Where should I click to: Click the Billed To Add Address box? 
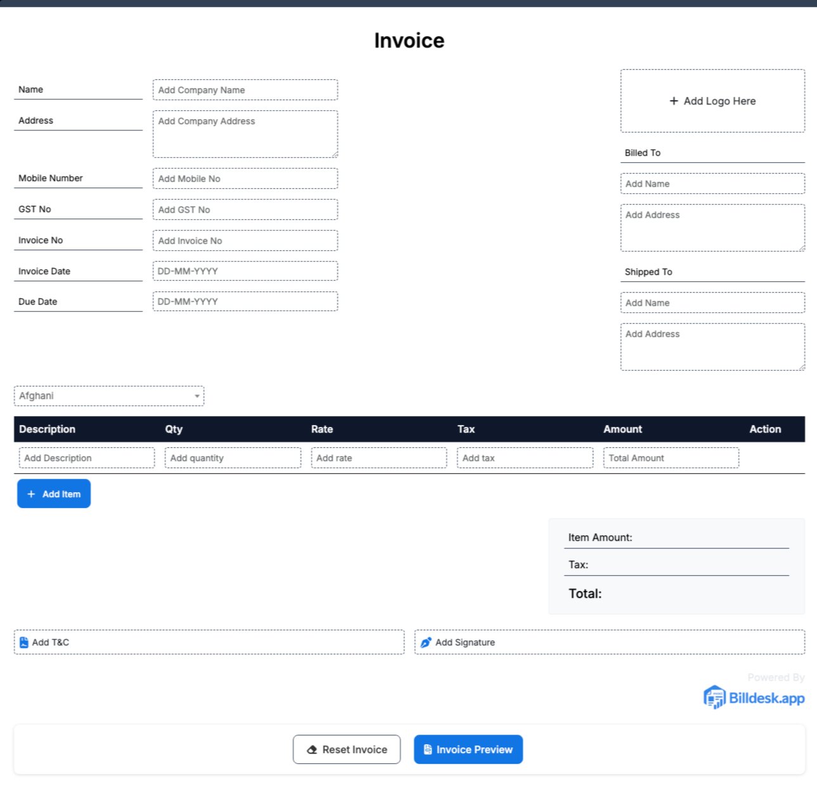[x=712, y=228]
